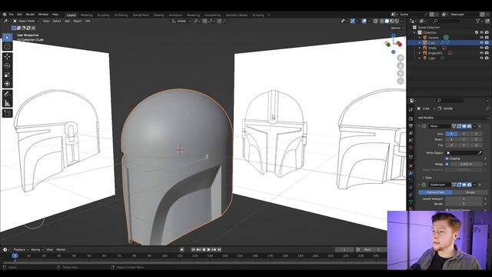Select rendered viewport shading icon
The width and height of the screenshot is (492, 277).
[x=397, y=21]
